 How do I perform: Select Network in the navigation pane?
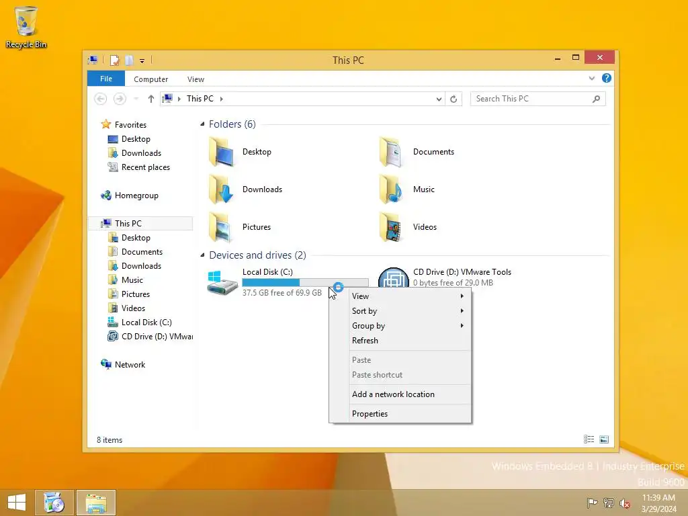[x=130, y=365]
